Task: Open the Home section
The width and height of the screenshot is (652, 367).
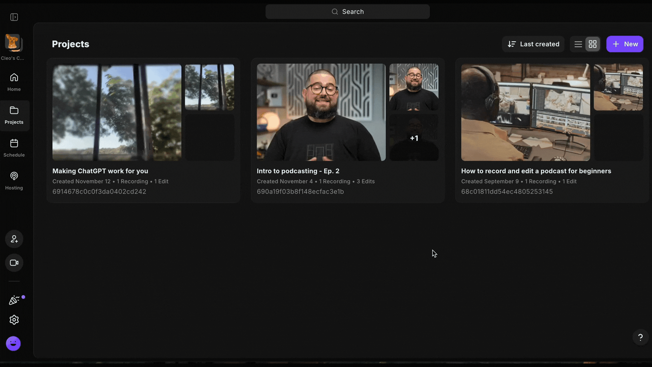Action: point(14,82)
